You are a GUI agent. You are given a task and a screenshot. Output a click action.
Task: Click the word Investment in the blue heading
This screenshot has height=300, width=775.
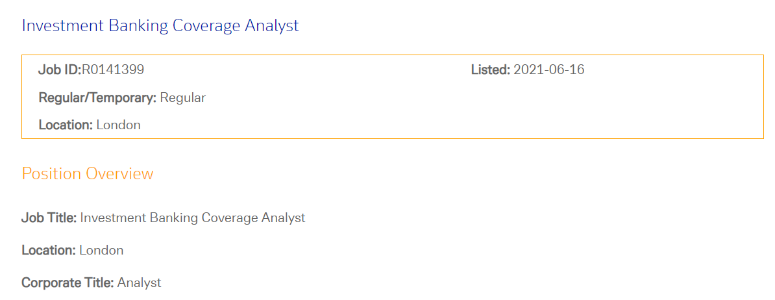click(x=63, y=26)
